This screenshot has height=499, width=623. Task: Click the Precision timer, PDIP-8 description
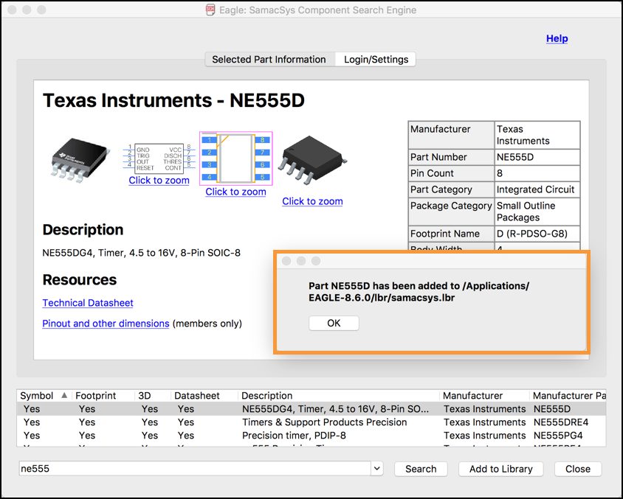click(x=294, y=435)
